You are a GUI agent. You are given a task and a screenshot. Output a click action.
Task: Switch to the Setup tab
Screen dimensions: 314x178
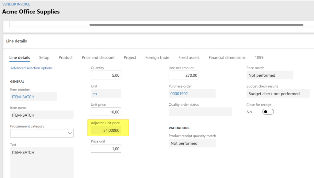coord(44,57)
